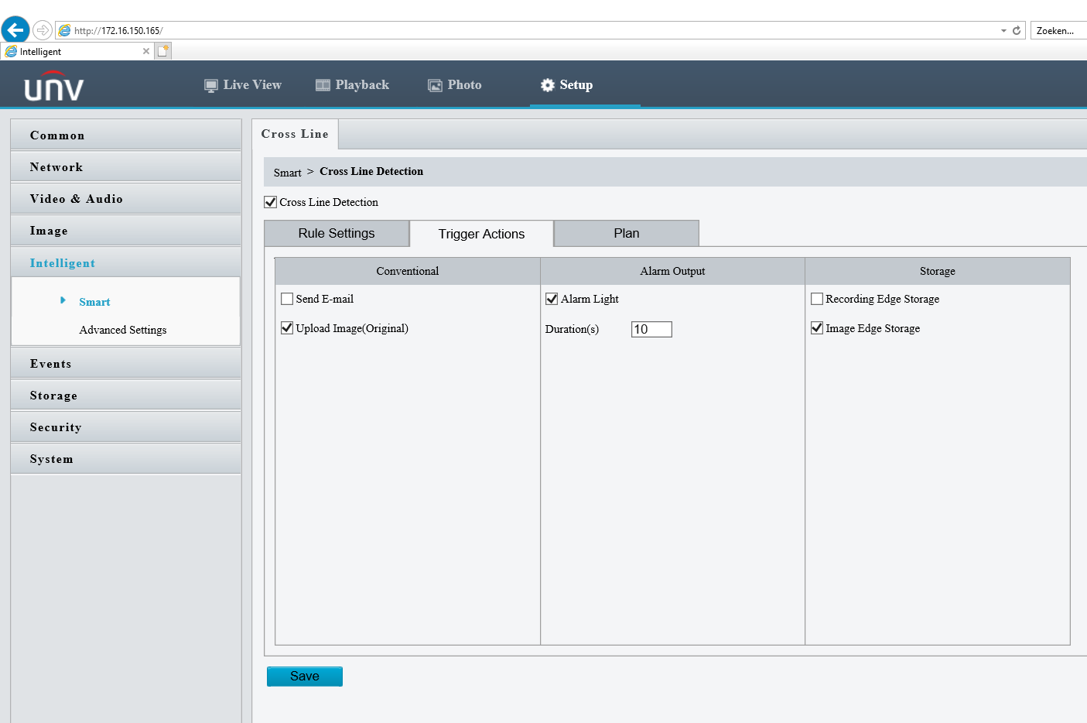
Task: Select the Cross Line tab
Action: [x=295, y=134]
